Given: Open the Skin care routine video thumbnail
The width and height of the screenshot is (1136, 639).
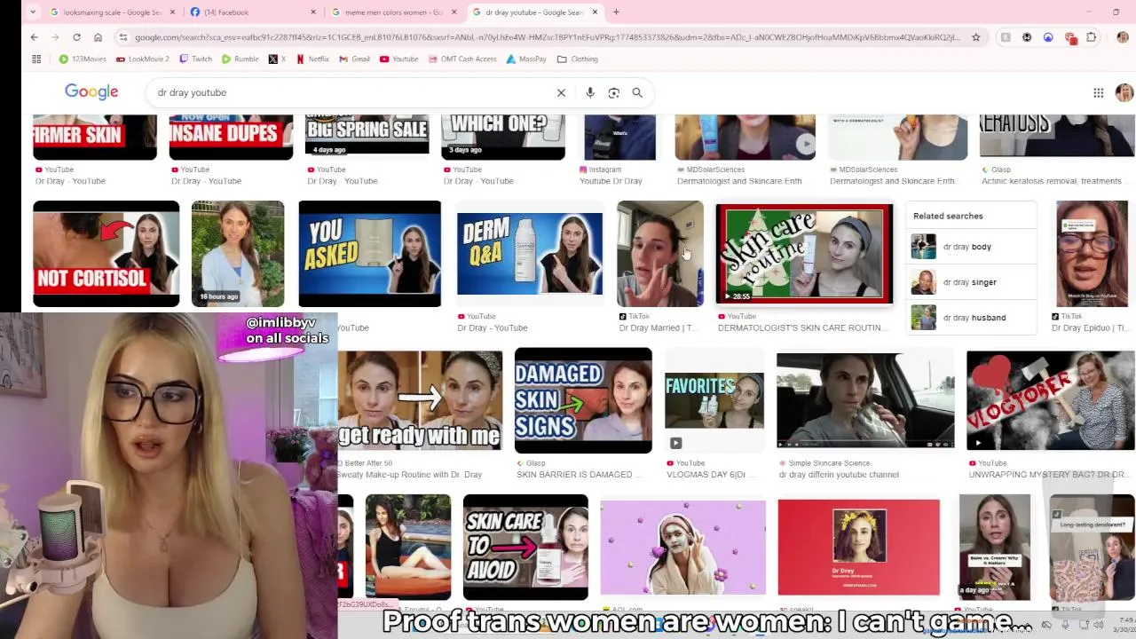Looking at the screenshot, I should (x=804, y=254).
